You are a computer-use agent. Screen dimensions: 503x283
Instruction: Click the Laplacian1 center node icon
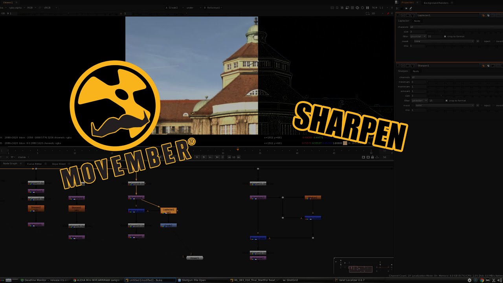point(403,15)
